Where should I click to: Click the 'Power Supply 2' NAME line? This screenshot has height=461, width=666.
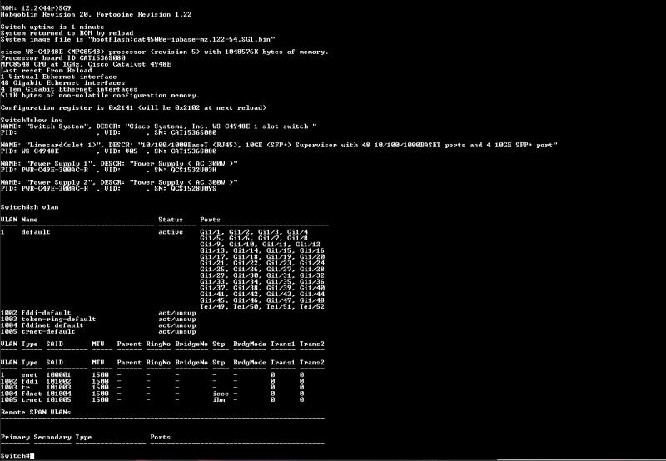click(119, 182)
